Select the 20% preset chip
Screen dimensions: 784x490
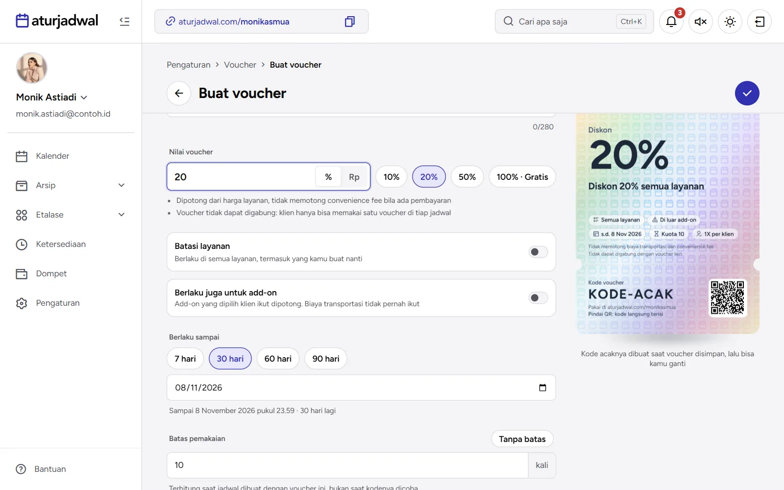point(429,177)
